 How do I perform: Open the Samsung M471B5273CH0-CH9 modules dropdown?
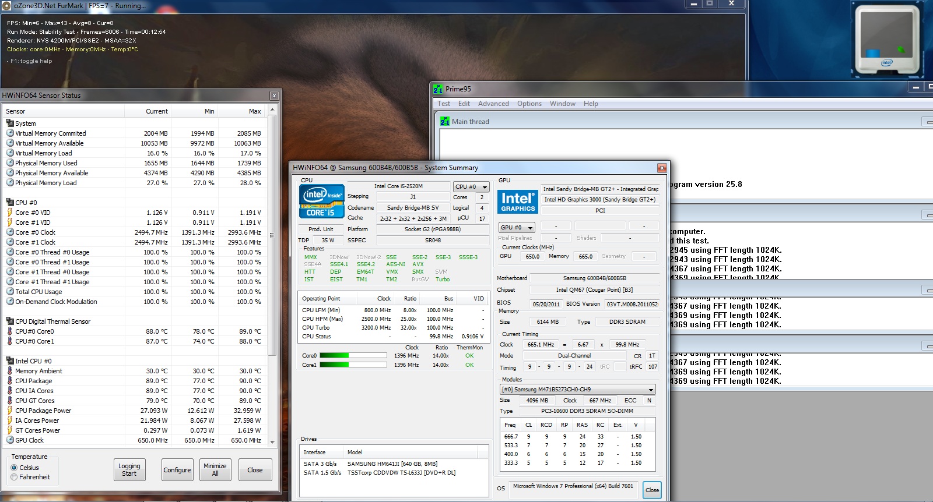(x=577, y=390)
